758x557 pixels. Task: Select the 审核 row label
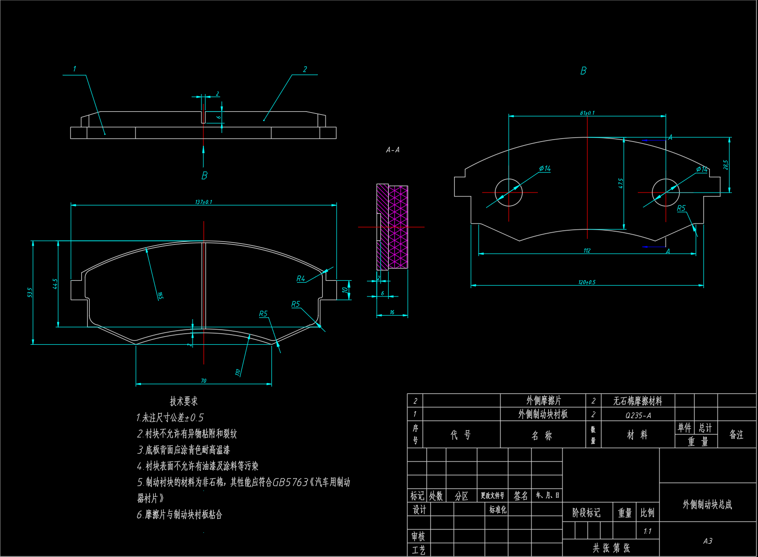[x=418, y=536]
